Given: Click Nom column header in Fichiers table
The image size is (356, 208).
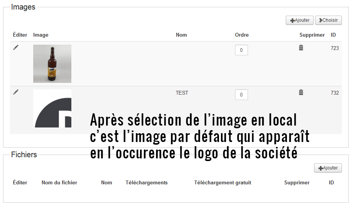Looking at the screenshot, I should tap(106, 182).
